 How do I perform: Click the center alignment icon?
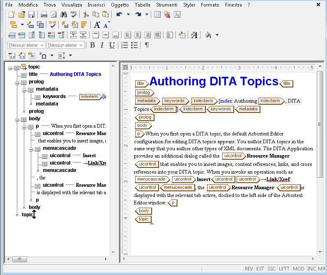click(x=138, y=35)
